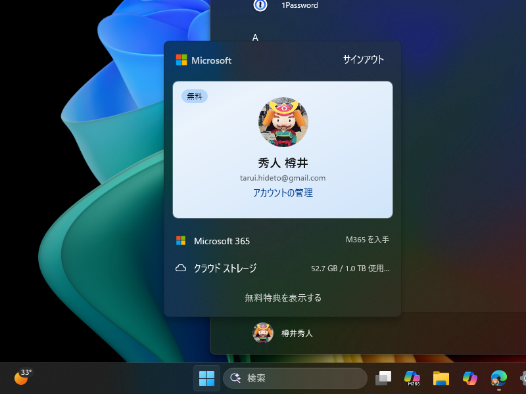526x394 pixels.
Task: Open the Copilot app from taskbar
Action: 470,378
